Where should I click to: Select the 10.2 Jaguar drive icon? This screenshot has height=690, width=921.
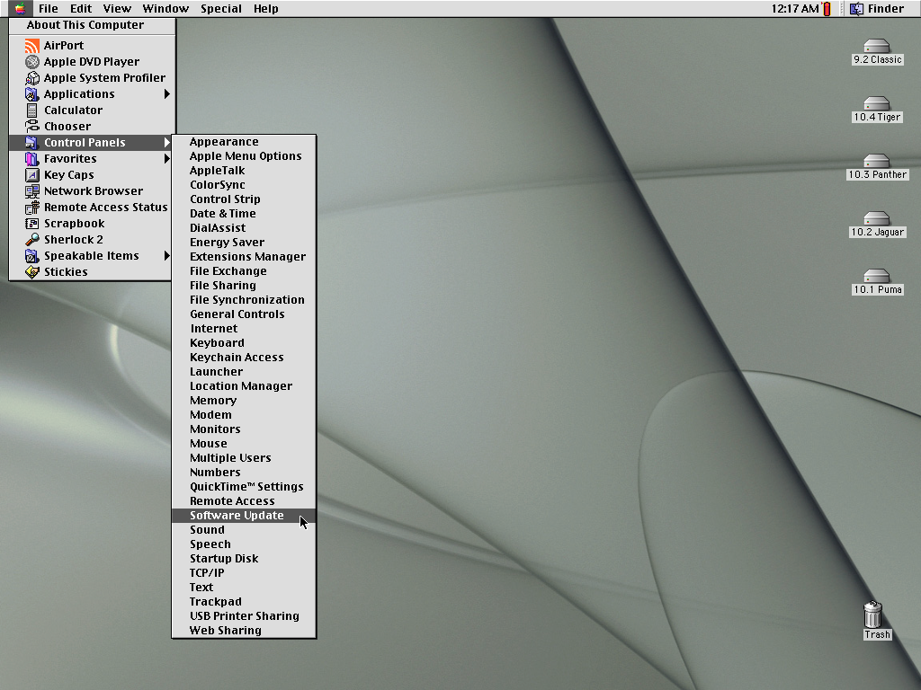click(x=877, y=219)
